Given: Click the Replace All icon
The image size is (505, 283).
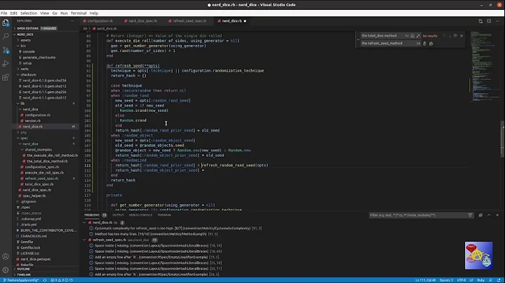Looking at the screenshot, I should (x=431, y=43).
